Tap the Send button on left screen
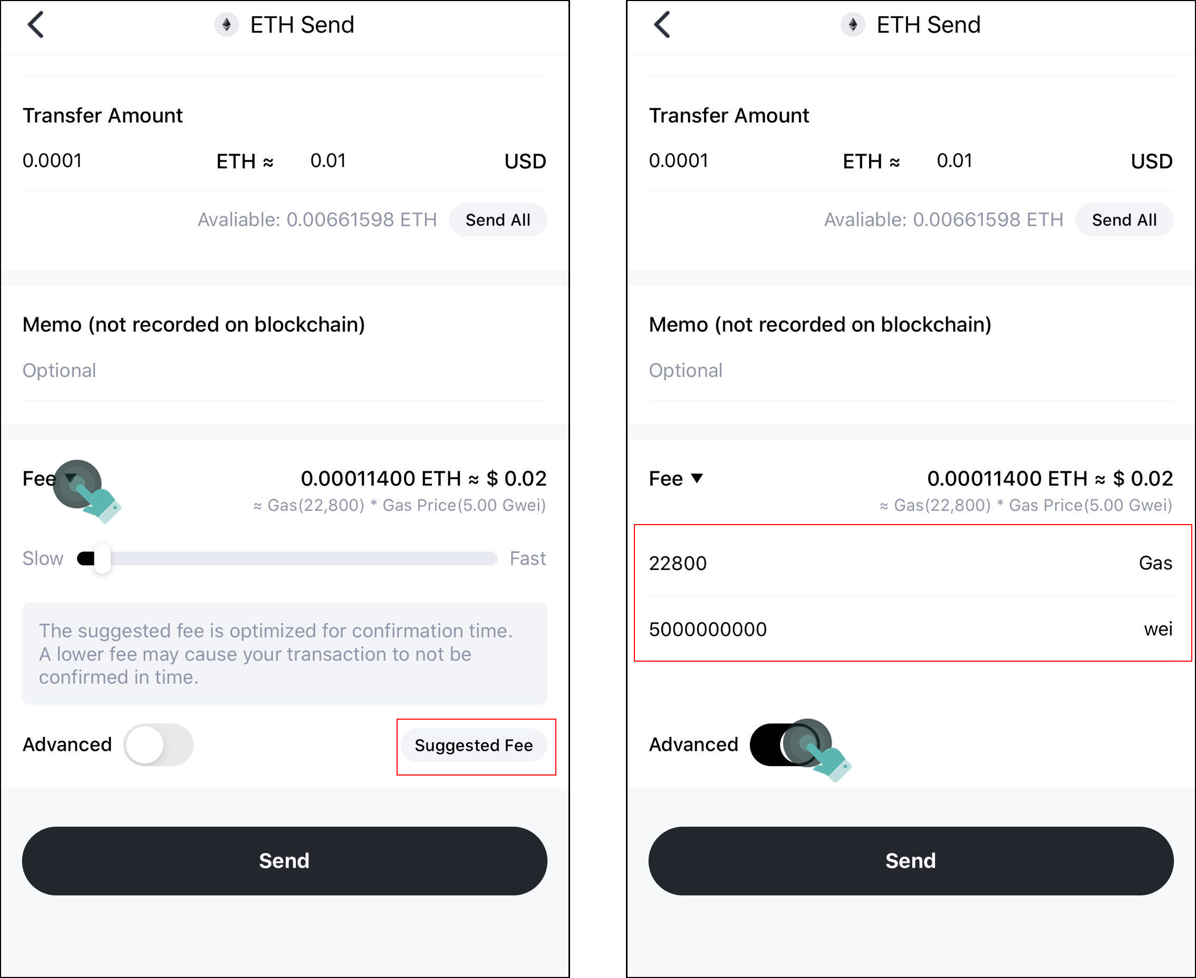 [284, 861]
